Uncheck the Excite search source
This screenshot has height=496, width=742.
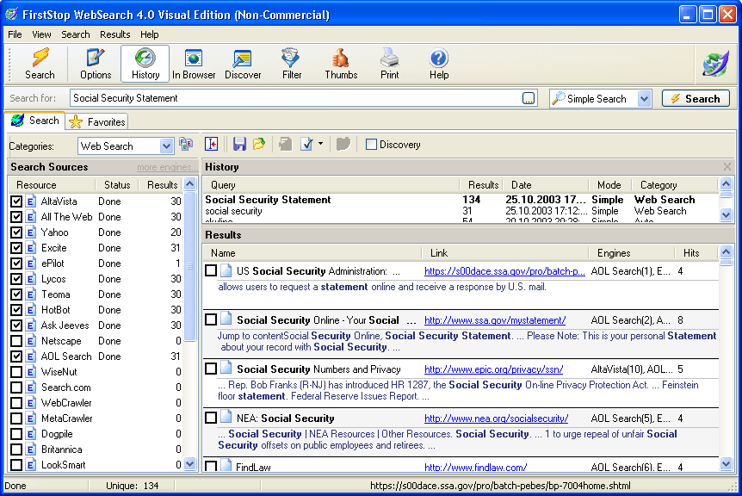(16, 248)
